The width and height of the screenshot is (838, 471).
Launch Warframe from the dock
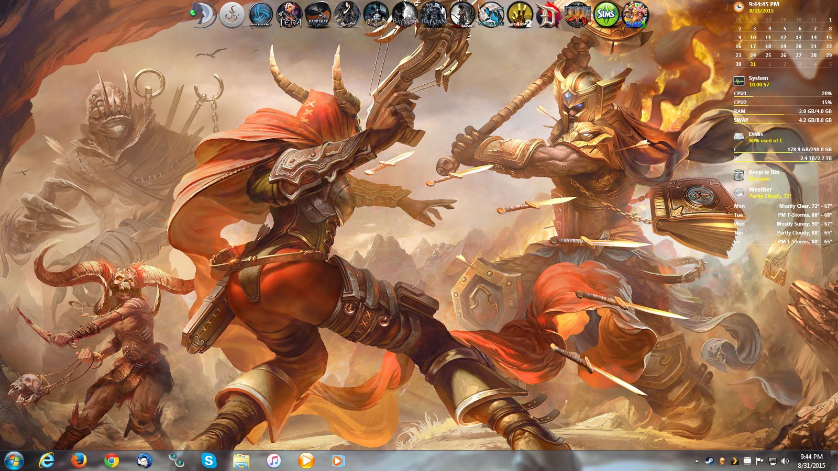[x=491, y=15]
